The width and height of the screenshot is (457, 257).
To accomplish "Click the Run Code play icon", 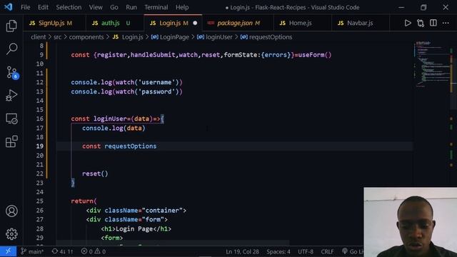I will (x=408, y=23).
